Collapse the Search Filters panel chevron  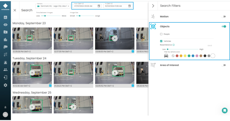click(153, 6)
